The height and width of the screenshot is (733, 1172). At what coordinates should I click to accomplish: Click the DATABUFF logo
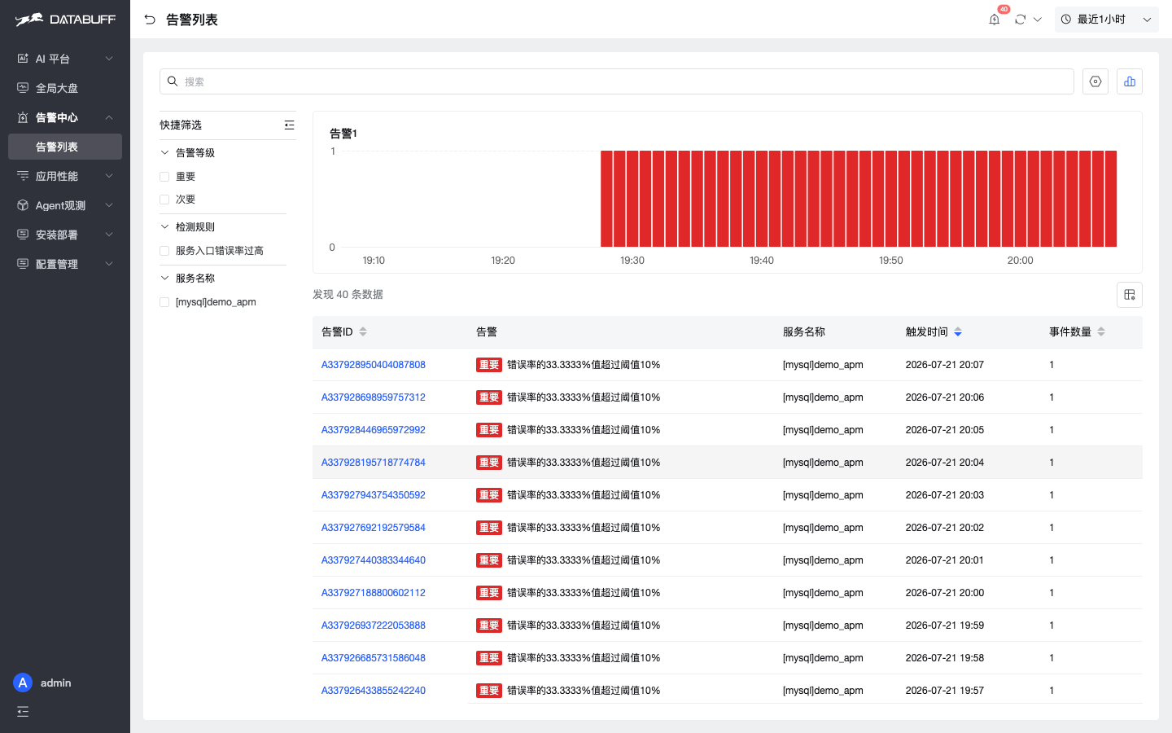point(65,19)
